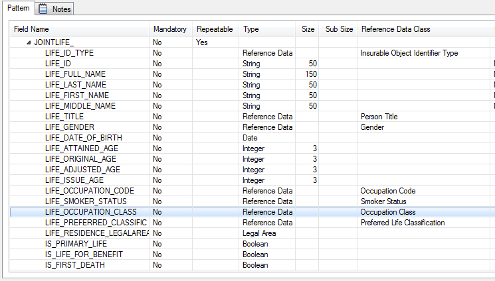This screenshot has height=281, width=495.
Task: Select the LIFE_MIDDLE_NAME field
Action: (x=80, y=106)
